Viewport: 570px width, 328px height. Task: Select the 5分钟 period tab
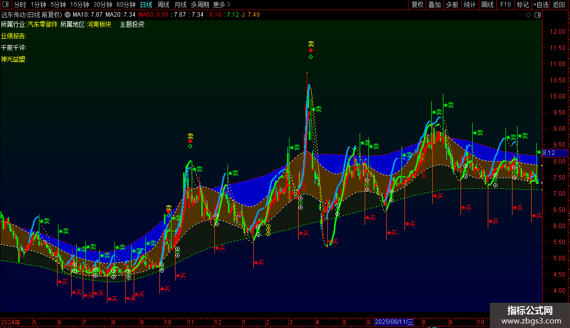pos(58,5)
